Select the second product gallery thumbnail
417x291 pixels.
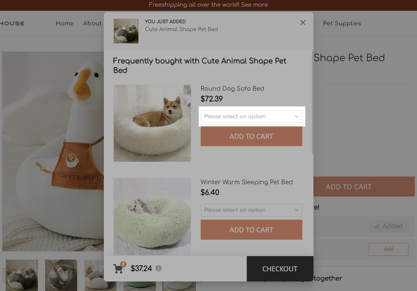(61, 275)
